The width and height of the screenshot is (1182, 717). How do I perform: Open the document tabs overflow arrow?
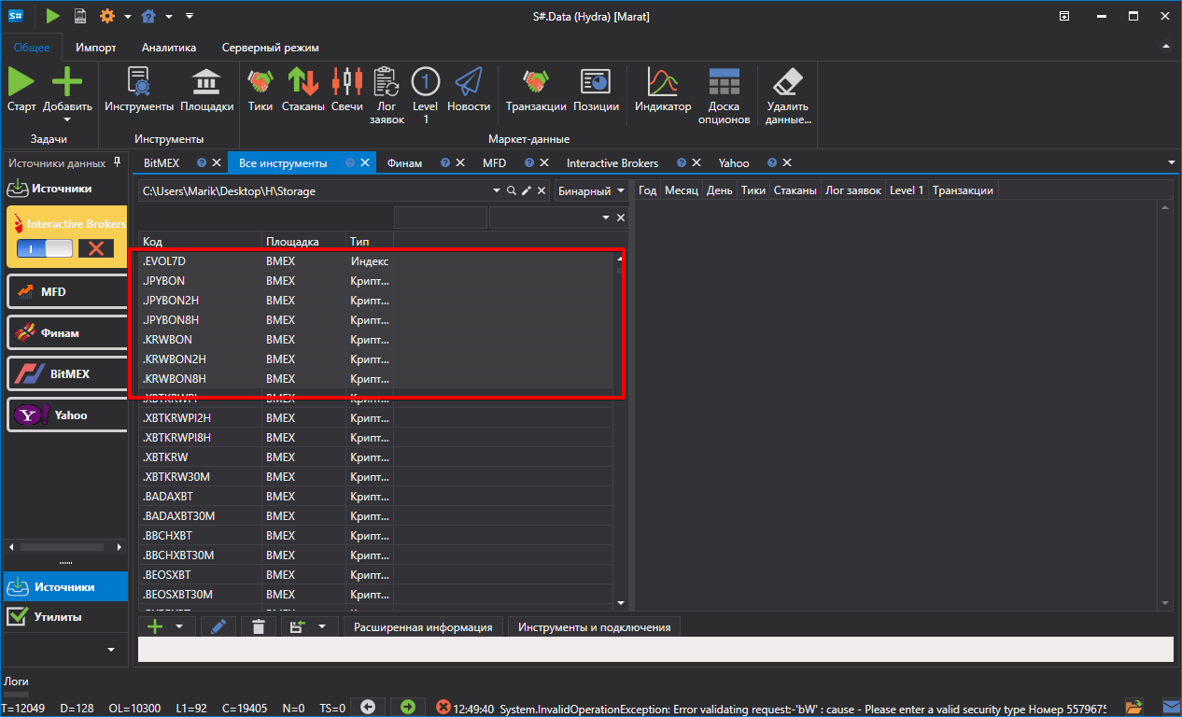(1172, 162)
